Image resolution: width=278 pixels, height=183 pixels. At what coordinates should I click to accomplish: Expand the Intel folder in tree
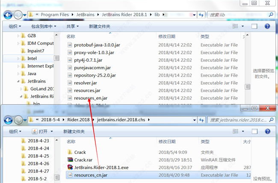pos(18,59)
